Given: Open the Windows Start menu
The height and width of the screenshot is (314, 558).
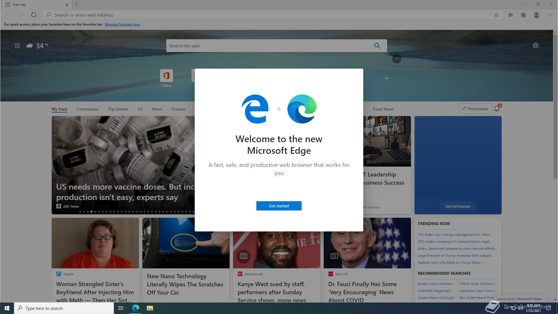Looking at the screenshot, I should pos(7,308).
